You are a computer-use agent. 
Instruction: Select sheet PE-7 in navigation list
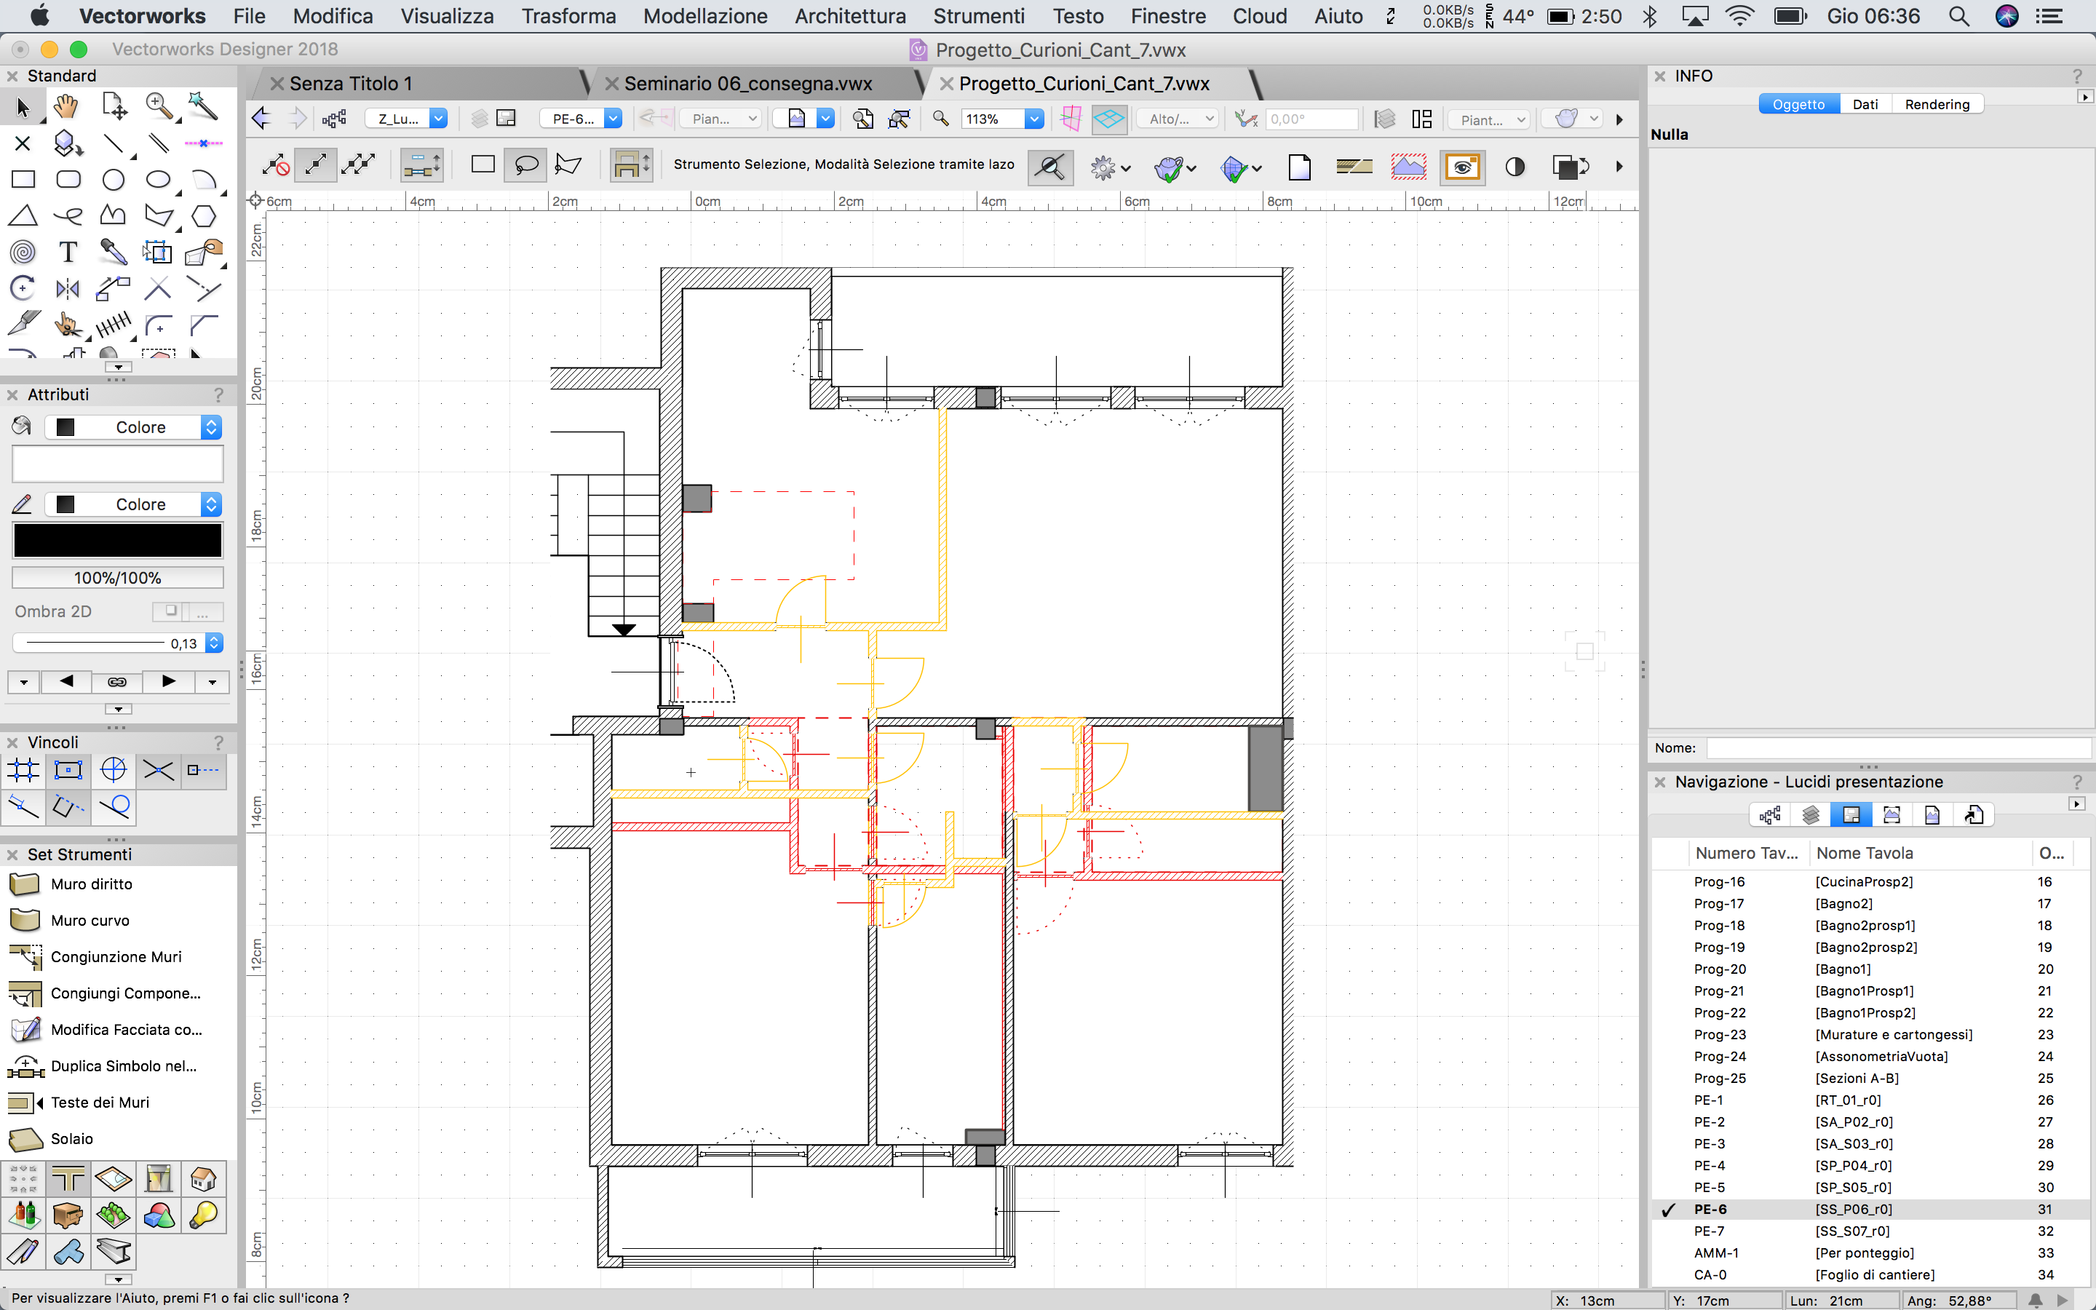(1709, 1230)
